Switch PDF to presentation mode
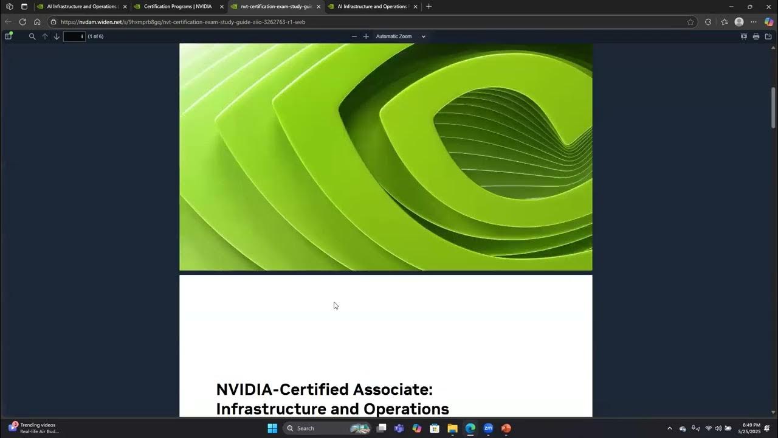The height and width of the screenshot is (438, 778). 743,36
